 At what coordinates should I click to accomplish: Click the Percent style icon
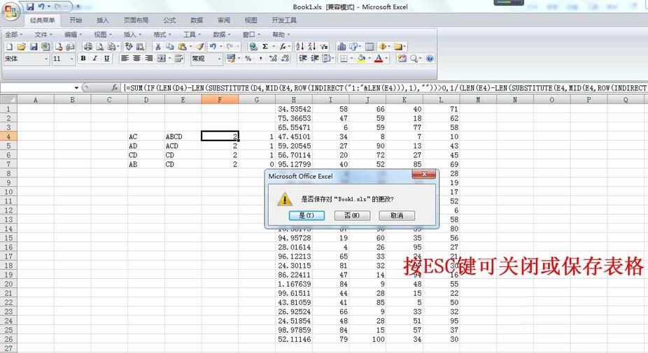248,58
